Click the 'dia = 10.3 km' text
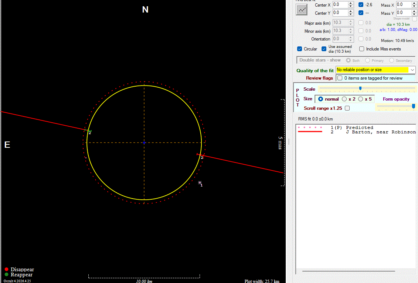 tap(398, 24)
